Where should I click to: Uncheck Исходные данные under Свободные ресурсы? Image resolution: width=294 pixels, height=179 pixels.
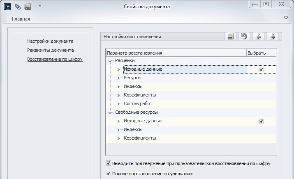[x=261, y=122]
